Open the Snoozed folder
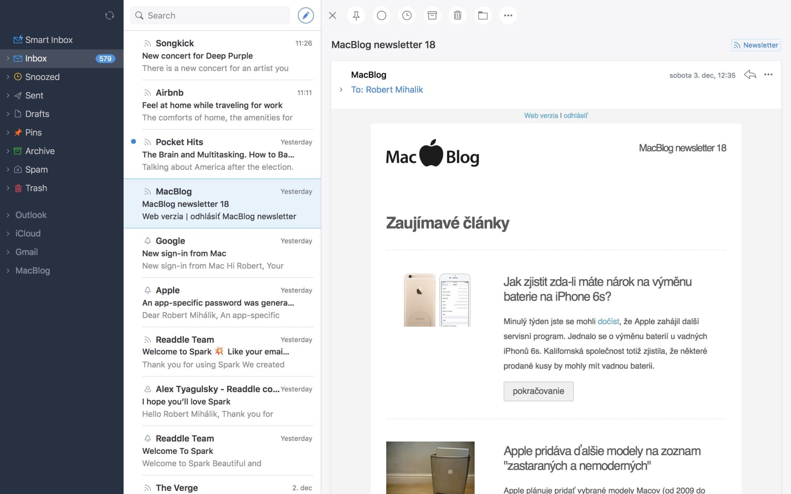791x494 pixels. tap(62, 77)
